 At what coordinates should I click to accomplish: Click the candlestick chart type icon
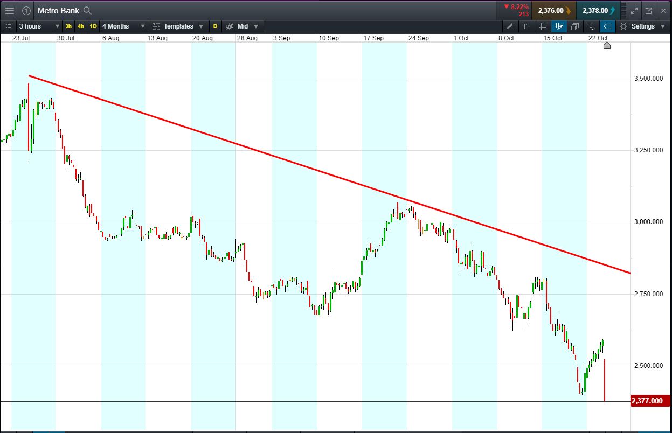click(230, 26)
